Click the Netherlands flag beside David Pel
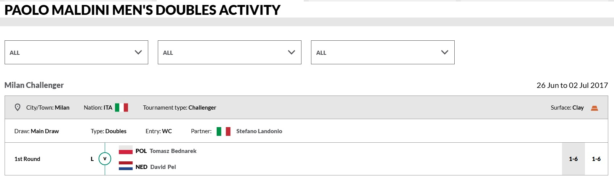 coord(126,166)
